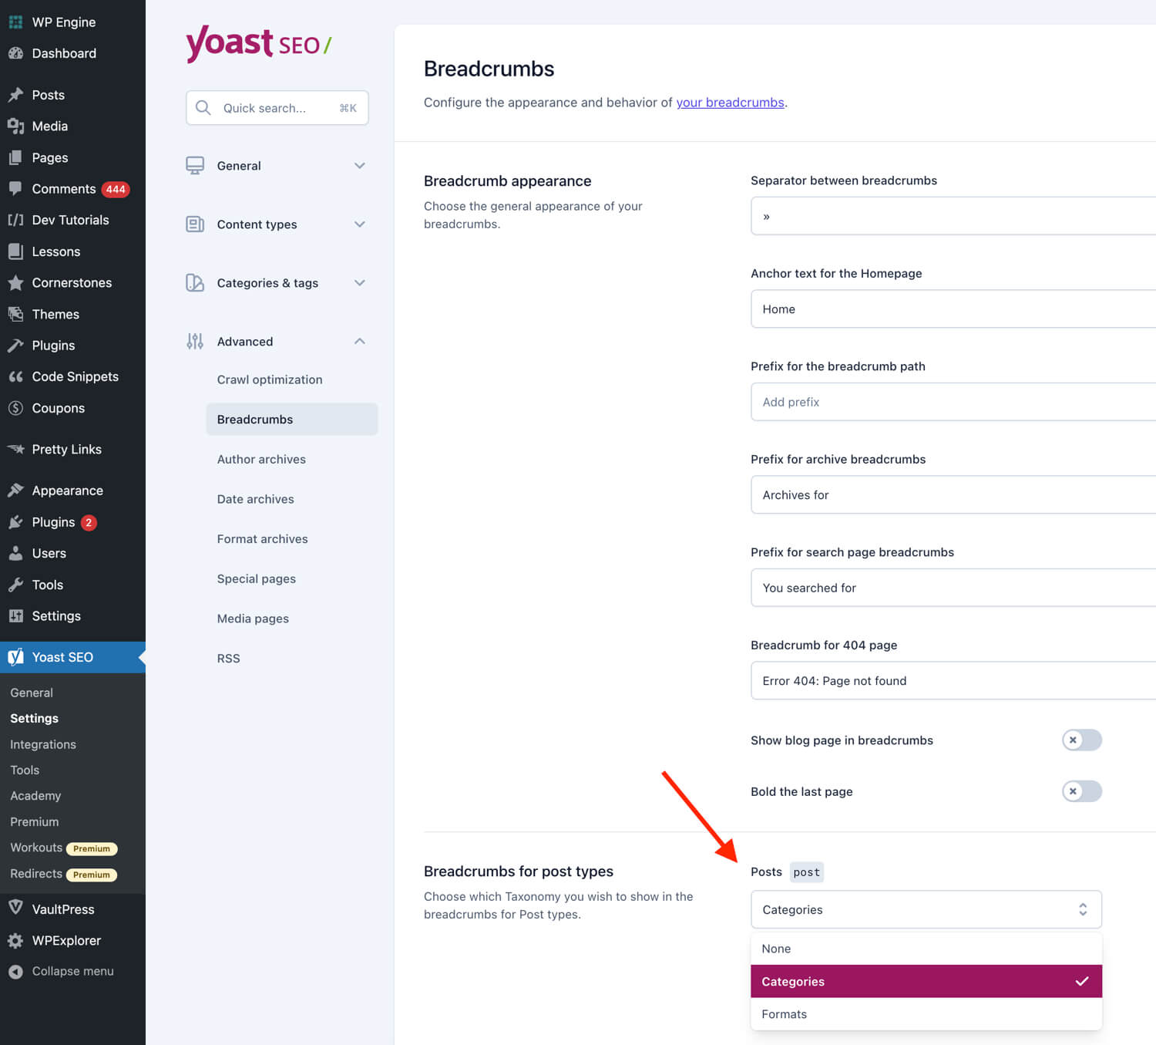Viewport: 1156px width, 1045px height.
Task: Click the Cornerstones star icon
Action: tap(15, 283)
